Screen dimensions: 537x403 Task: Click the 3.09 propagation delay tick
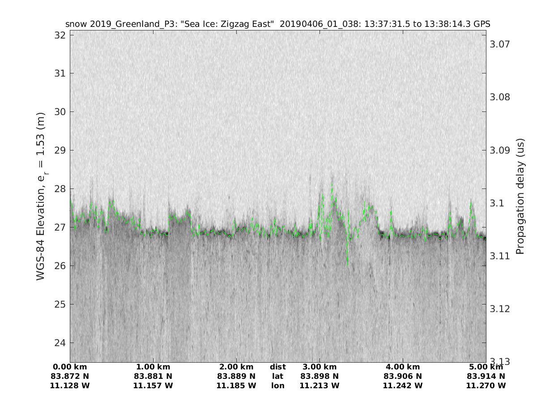pos(500,150)
